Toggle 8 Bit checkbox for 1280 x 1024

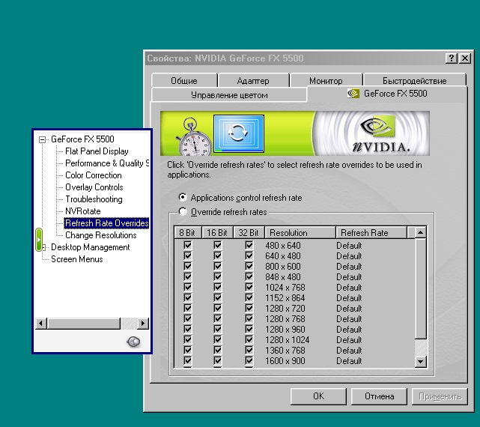188,339
